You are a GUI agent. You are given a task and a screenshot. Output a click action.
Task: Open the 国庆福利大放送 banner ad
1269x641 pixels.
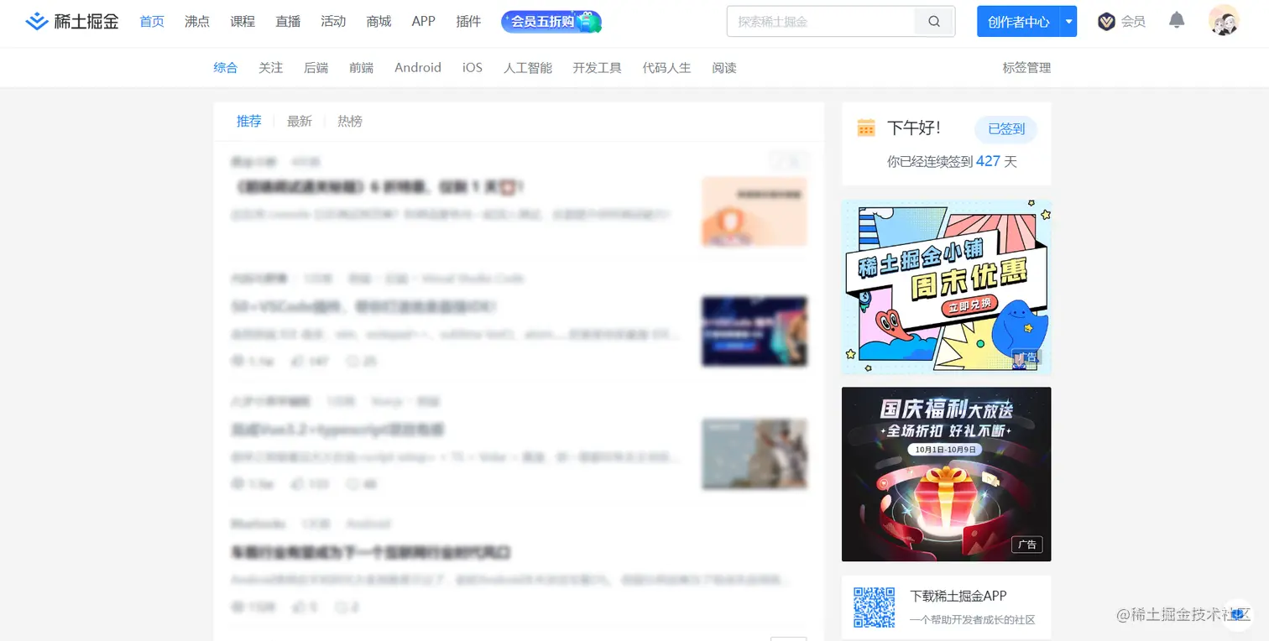tap(947, 474)
